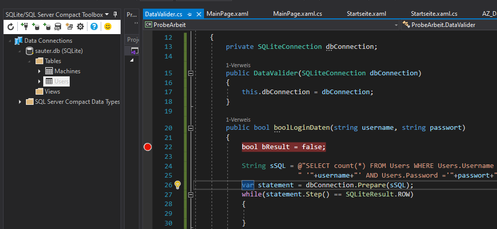Screen dimensions: 497x229
Task: Select the sauter.db (SQLite) entry
Action: pyautogui.click(x=59, y=51)
